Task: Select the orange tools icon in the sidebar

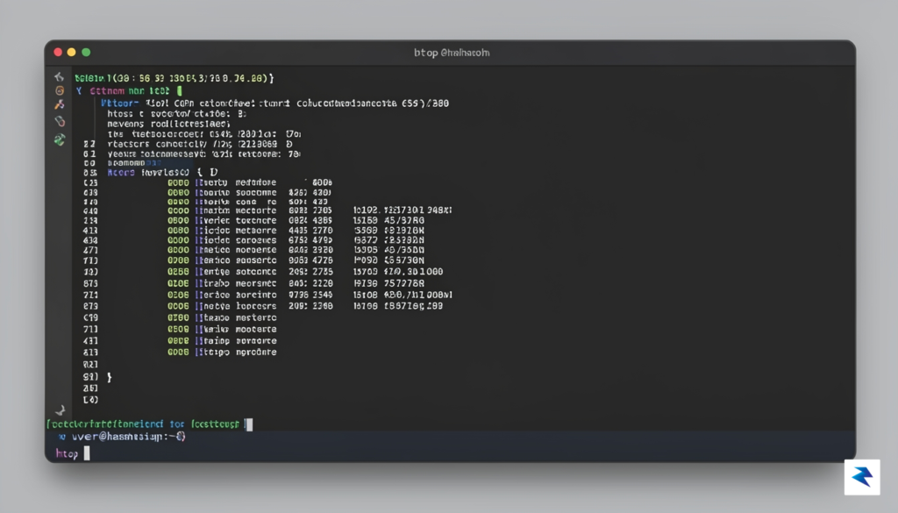Action: point(60,104)
